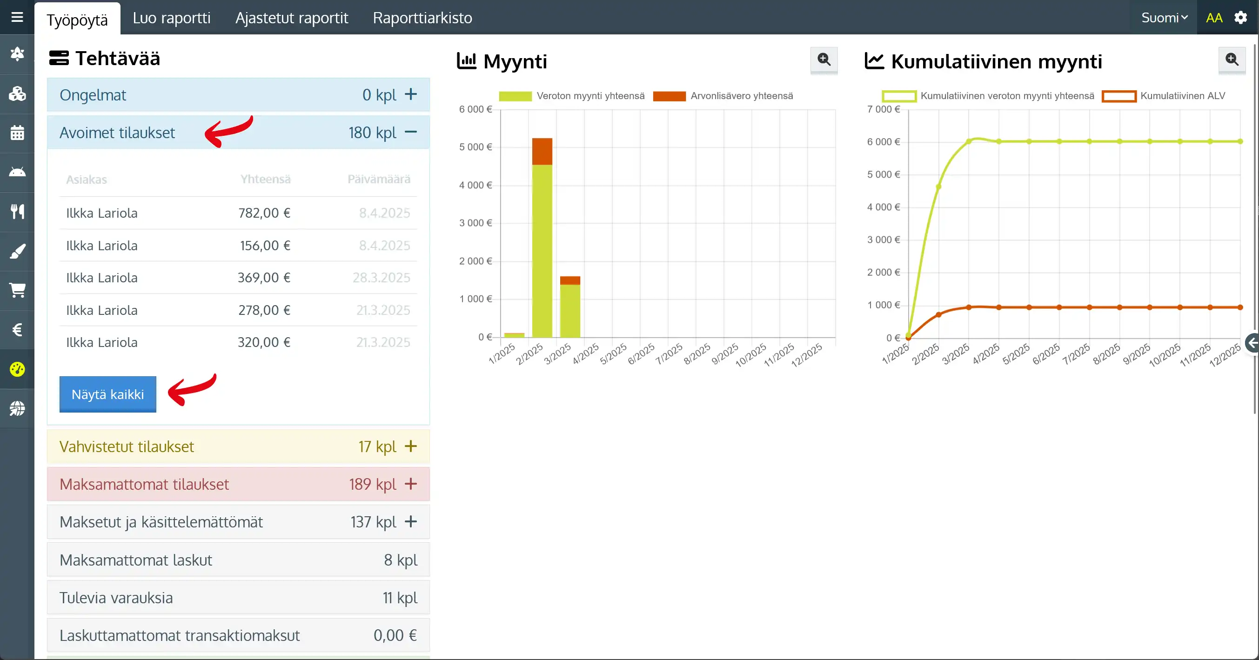Image resolution: width=1259 pixels, height=660 pixels.
Task: Open the settings gear icon
Action: point(1240,18)
